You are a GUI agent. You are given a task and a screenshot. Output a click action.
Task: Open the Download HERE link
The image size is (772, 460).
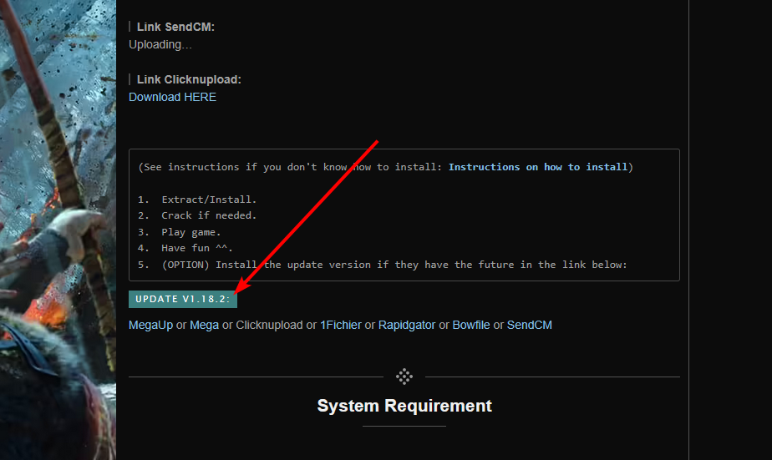click(172, 97)
